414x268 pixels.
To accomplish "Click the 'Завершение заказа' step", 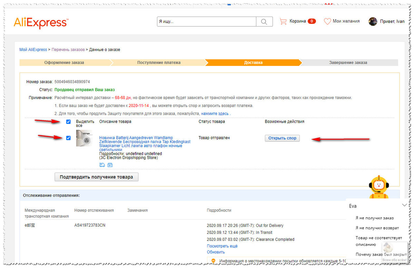I will click(x=348, y=63).
